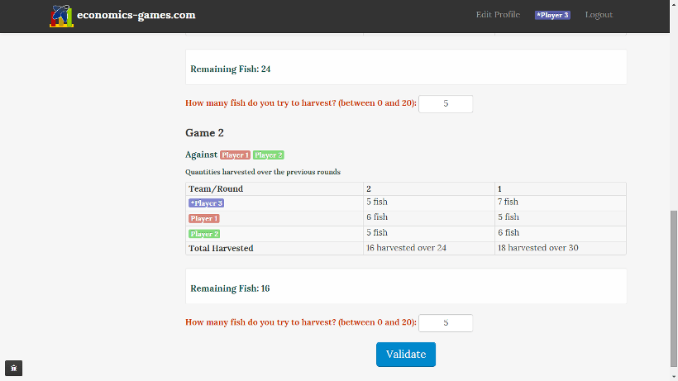Click Player 1 badge in table row
678x381 pixels.
(x=204, y=218)
